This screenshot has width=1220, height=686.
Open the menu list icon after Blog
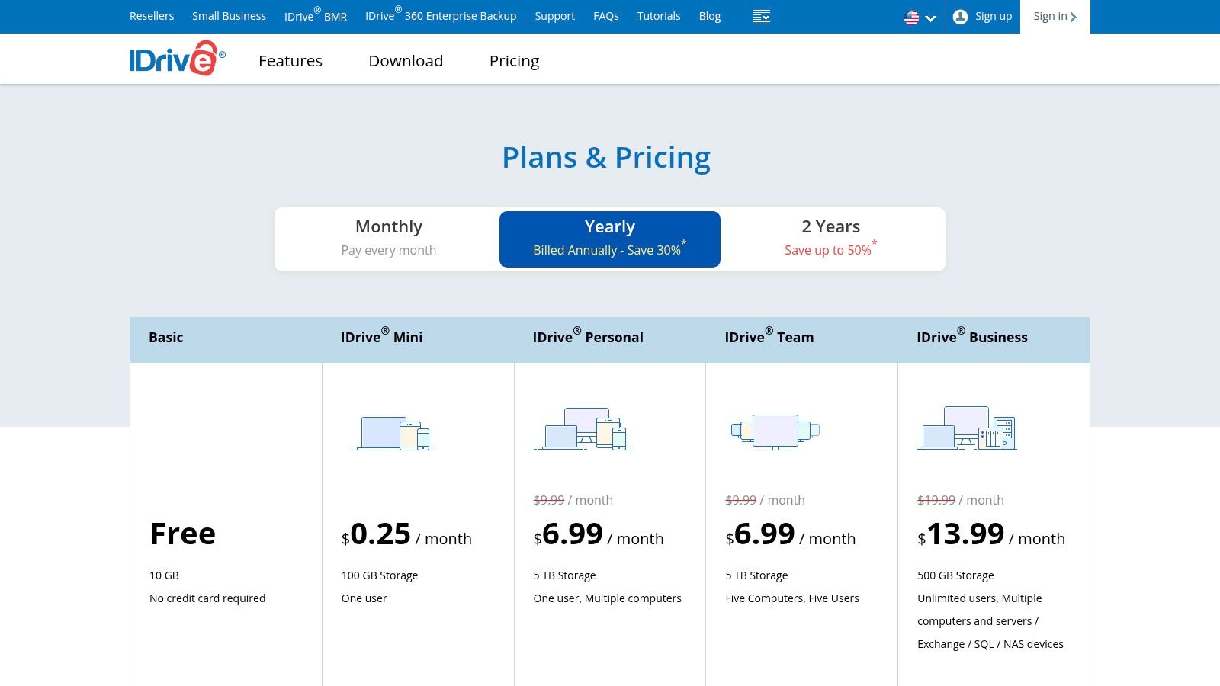click(761, 17)
